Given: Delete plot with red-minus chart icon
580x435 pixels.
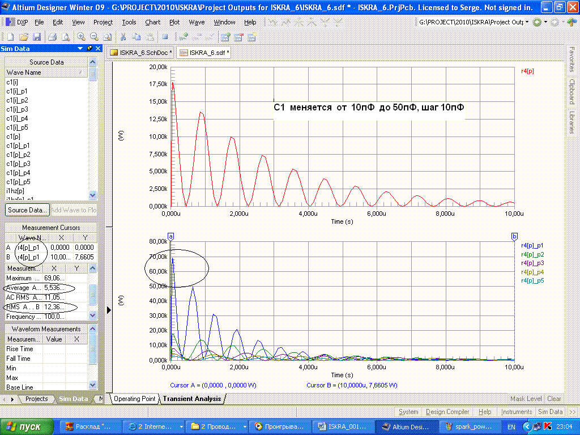Looking at the screenshot, I should pyautogui.click(x=238, y=37).
